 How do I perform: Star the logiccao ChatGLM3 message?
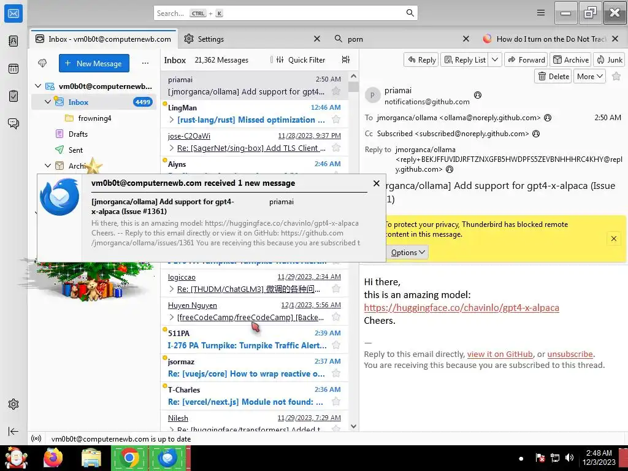[x=336, y=289]
